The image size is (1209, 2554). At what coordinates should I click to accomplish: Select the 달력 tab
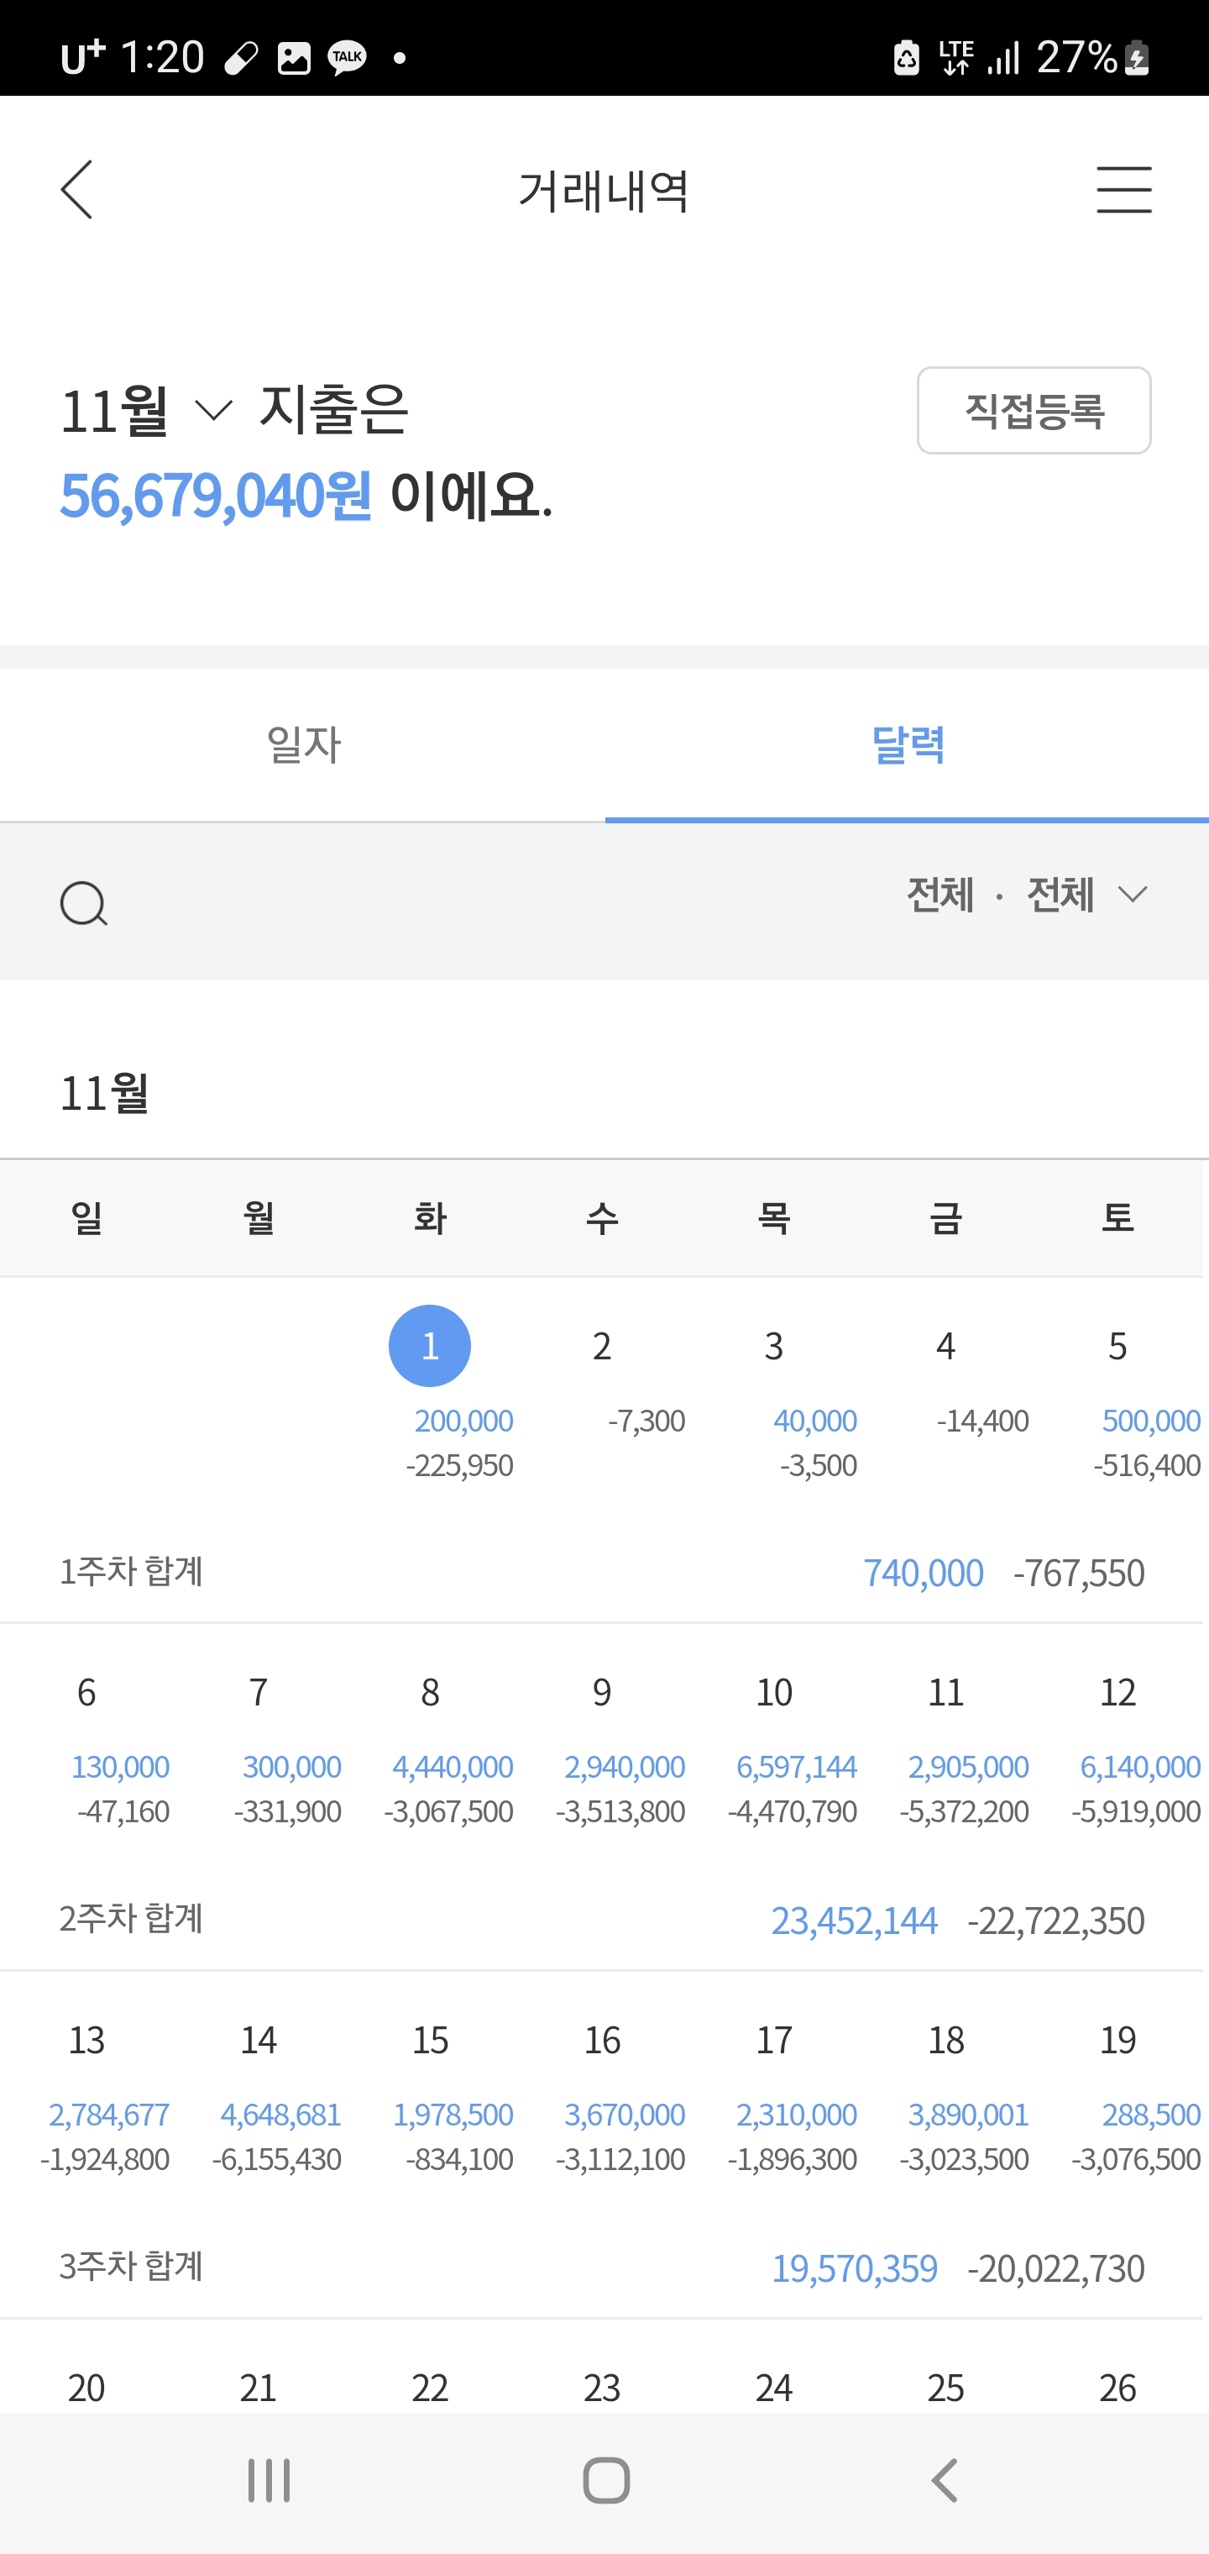907,744
